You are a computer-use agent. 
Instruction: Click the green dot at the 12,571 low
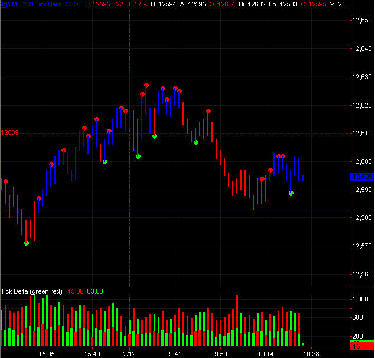point(27,243)
